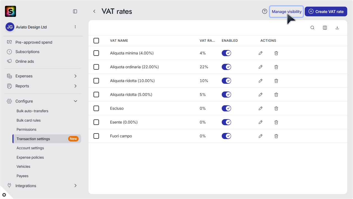Open the company options three-dot menu
Image resolution: width=353 pixels, height=199 pixels.
tap(75, 27)
